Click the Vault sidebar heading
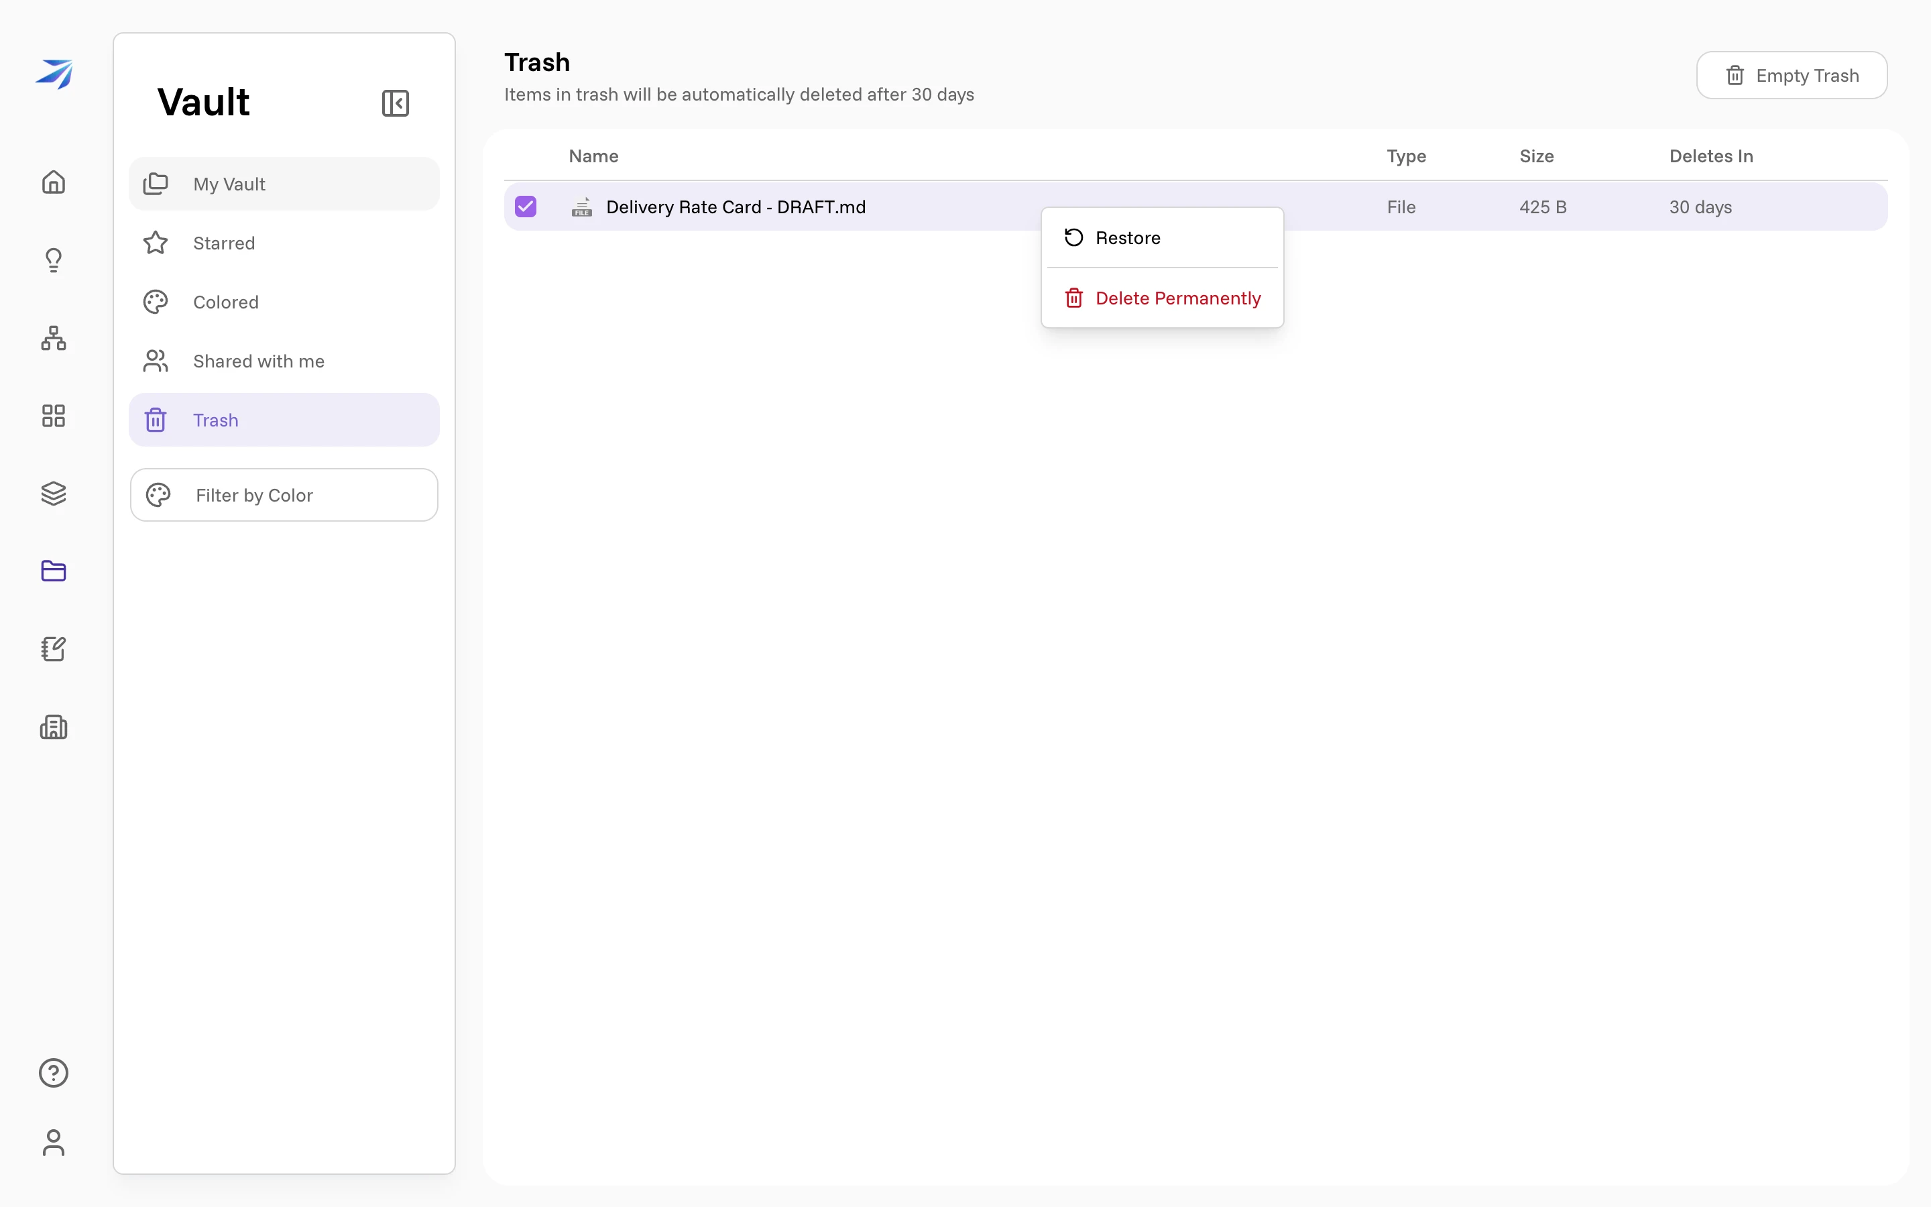 203,102
